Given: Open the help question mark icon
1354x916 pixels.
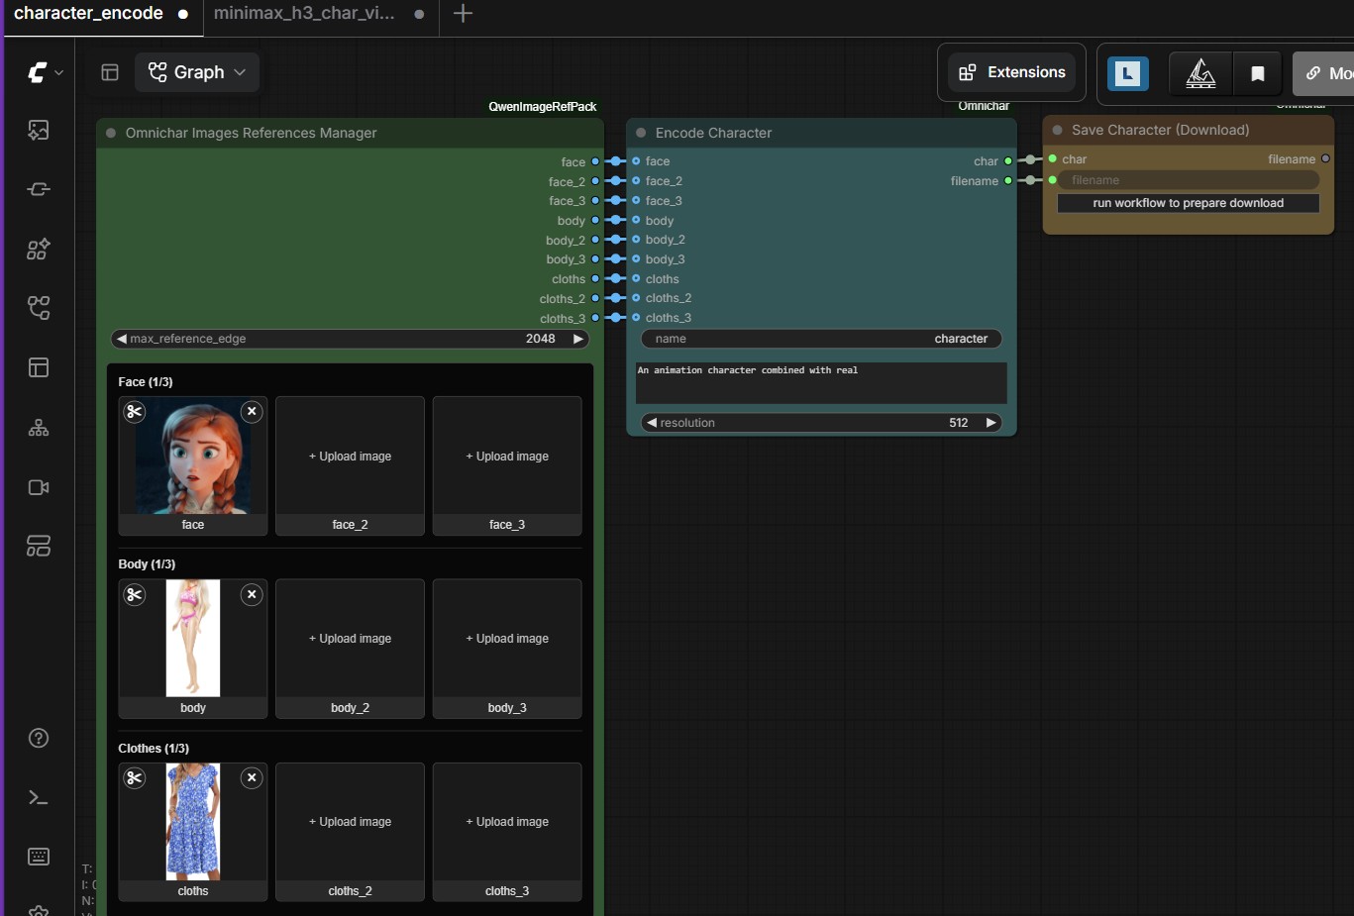Looking at the screenshot, I should click(x=39, y=738).
